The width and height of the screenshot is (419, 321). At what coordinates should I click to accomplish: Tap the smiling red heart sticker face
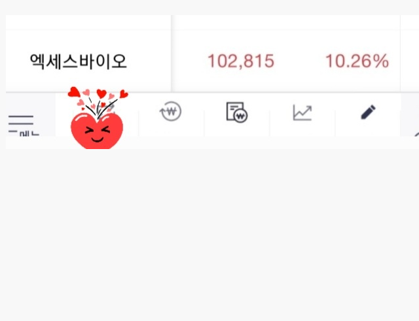pos(97,131)
